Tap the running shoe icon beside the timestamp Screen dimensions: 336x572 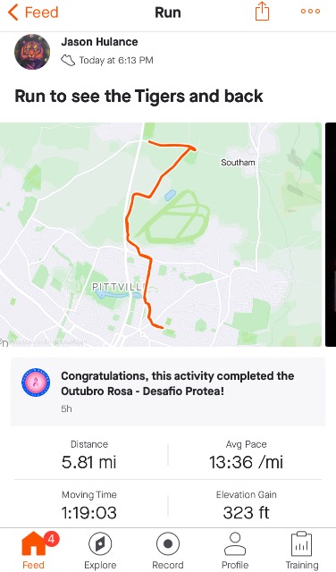tap(68, 60)
